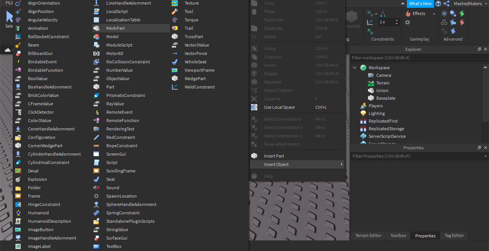Switch to the Toolbox tab
489x251 pixels.
398,235
